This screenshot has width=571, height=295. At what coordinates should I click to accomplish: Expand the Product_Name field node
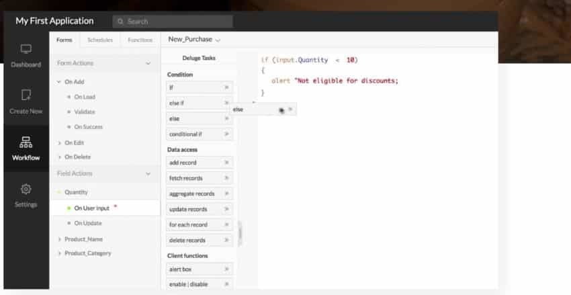click(60, 239)
